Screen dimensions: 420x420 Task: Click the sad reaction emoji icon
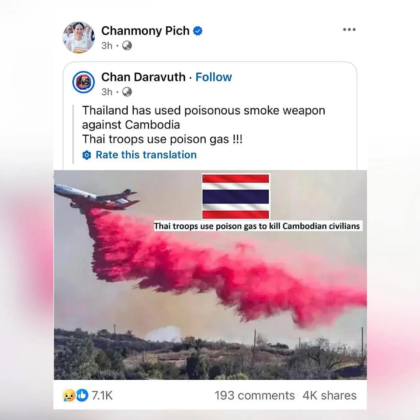pyautogui.click(x=69, y=395)
